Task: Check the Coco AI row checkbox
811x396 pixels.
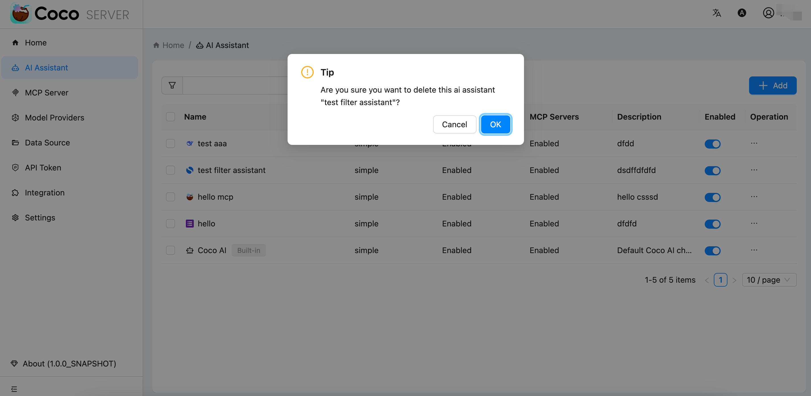Action: (170, 251)
